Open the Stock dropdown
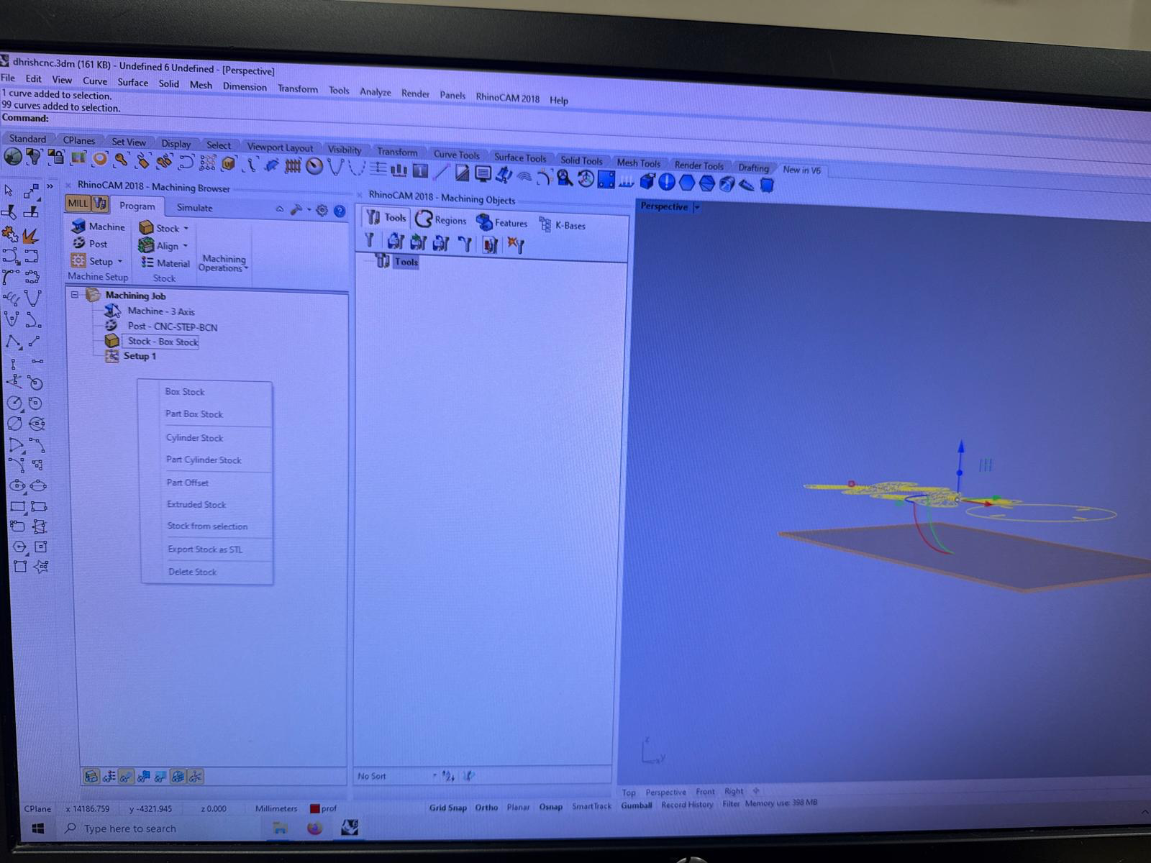This screenshot has height=863, width=1151. click(164, 228)
